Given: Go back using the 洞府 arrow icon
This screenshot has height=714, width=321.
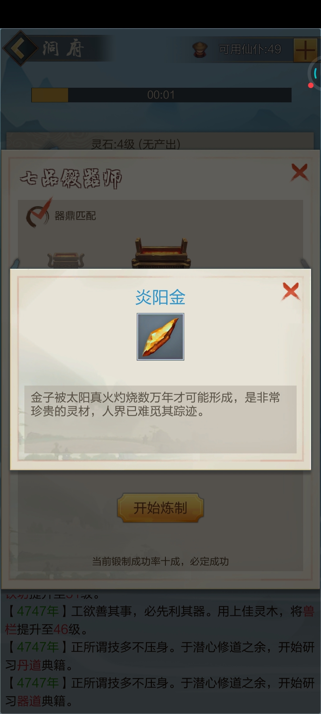Looking at the screenshot, I should click(20, 48).
